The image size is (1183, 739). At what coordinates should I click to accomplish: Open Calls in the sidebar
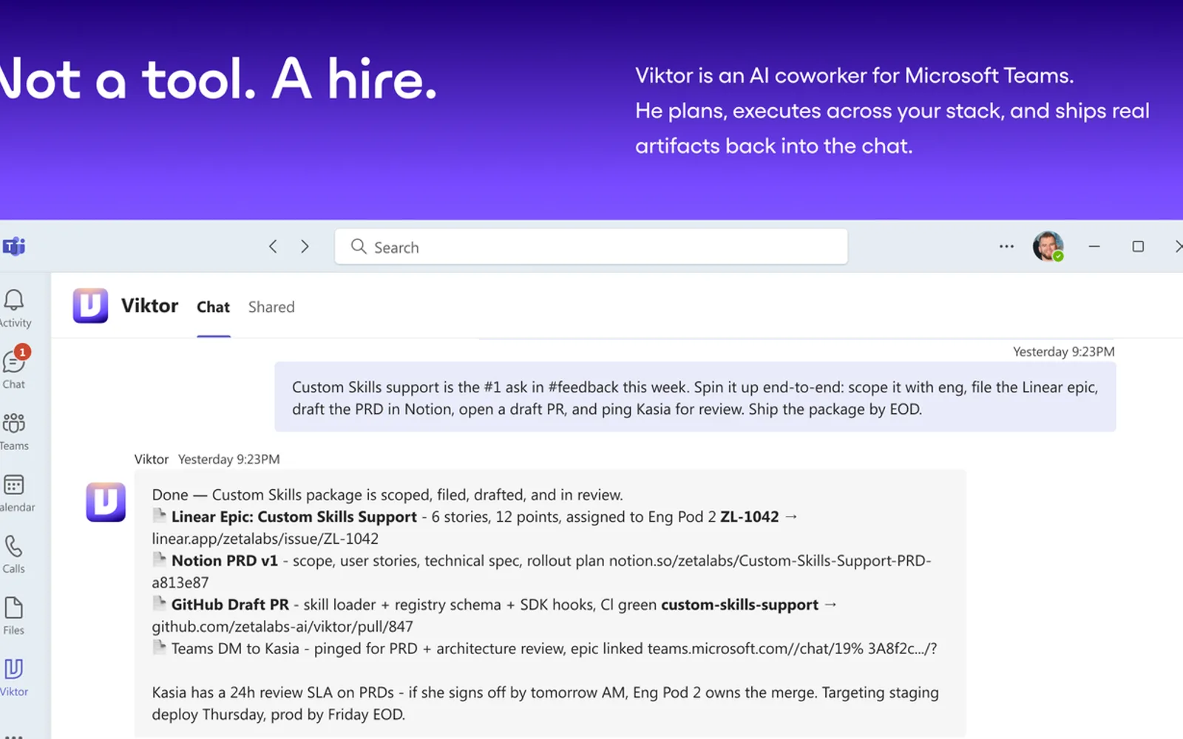click(x=14, y=554)
